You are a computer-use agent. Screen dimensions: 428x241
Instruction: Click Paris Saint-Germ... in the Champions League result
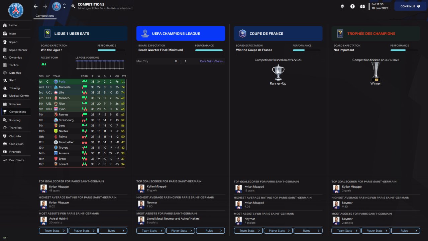pos(212,61)
